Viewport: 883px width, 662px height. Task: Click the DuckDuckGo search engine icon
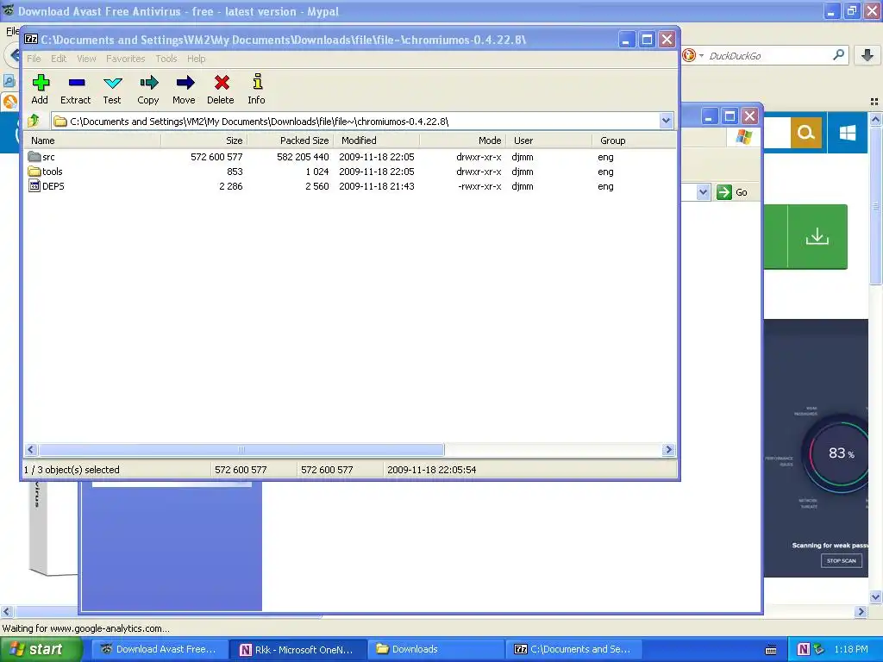[689, 55]
